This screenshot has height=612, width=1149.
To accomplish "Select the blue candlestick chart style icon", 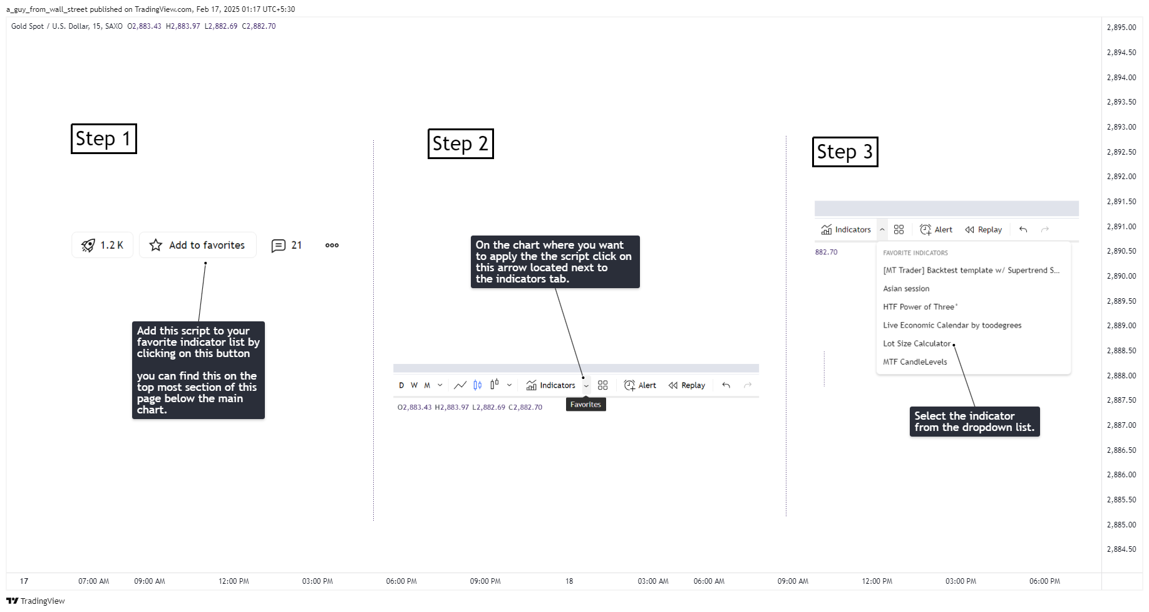I will point(478,385).
